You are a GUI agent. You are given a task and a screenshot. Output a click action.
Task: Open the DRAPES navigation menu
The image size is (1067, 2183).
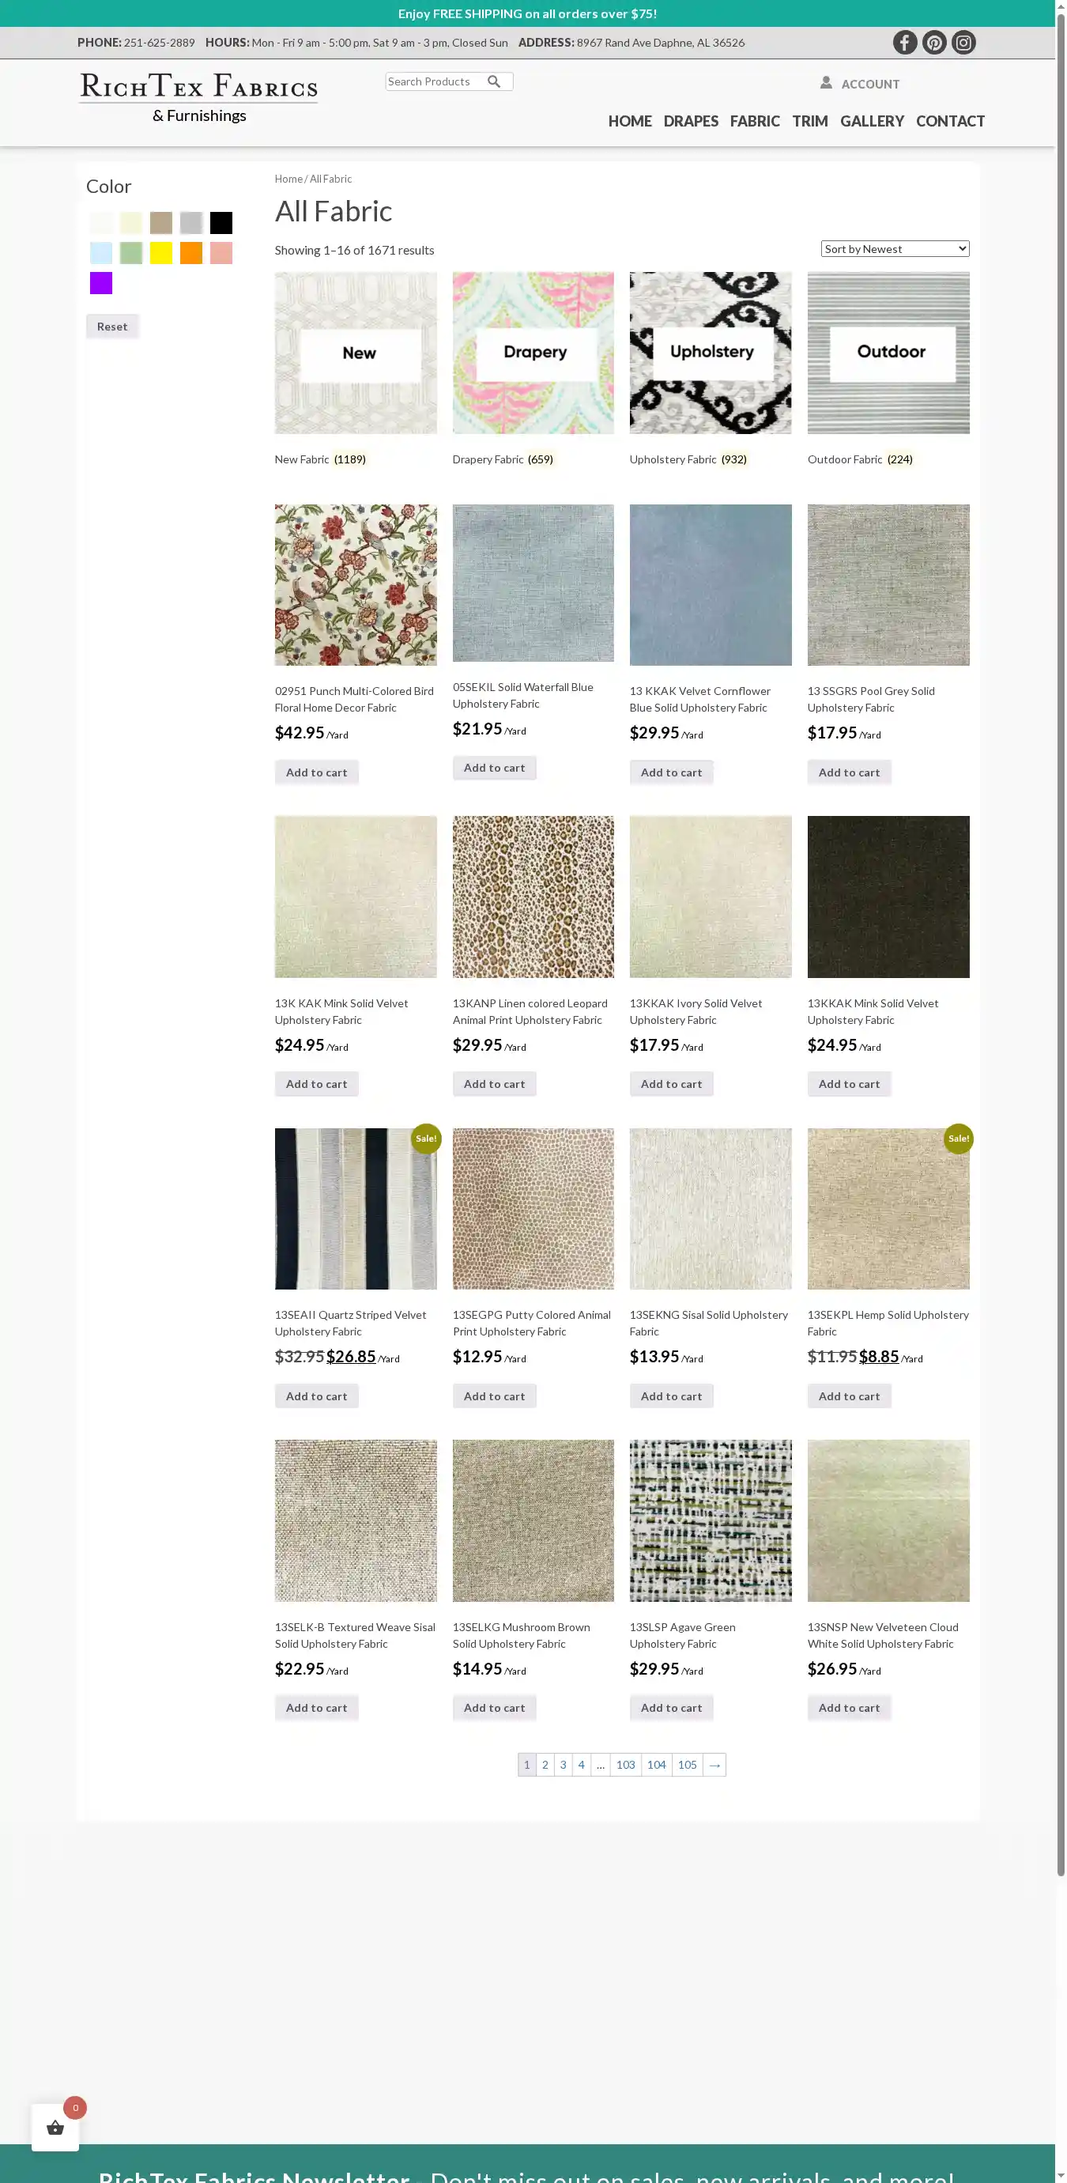691,121
